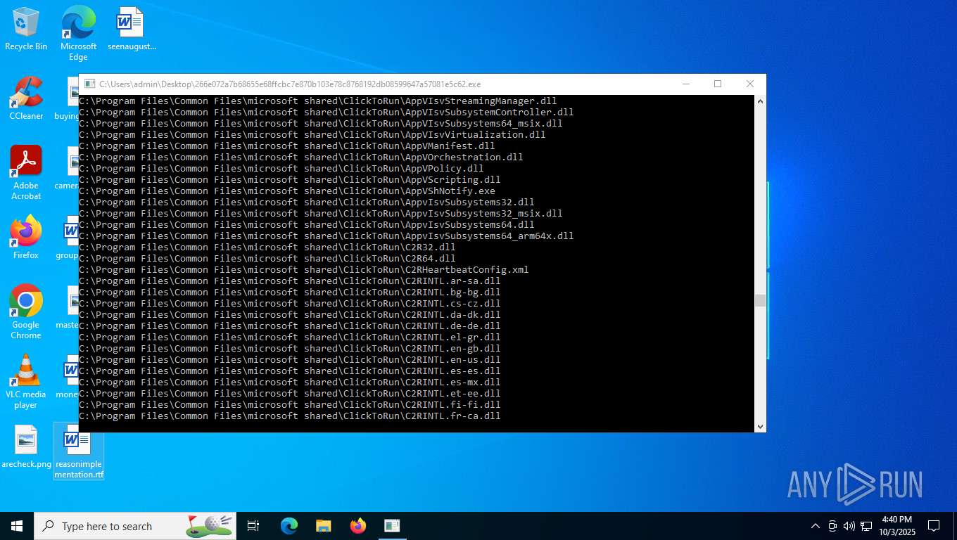Screen dimensions: 957x540
Task: Select the arecheck.png file icon
Action: pos(26,446)
